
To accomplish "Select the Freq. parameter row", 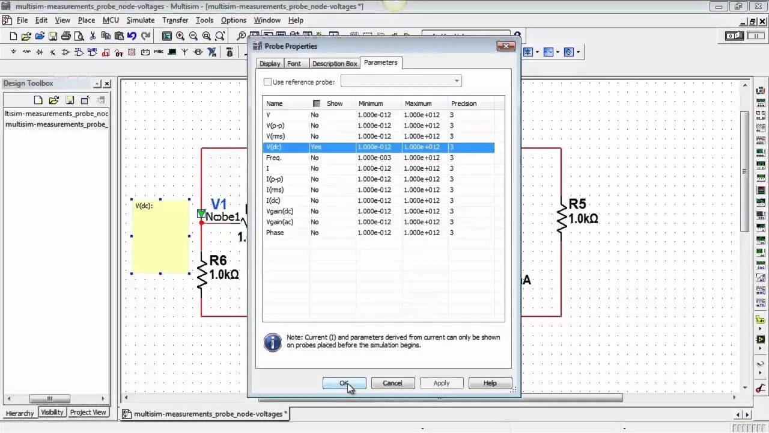I will 378,158.
